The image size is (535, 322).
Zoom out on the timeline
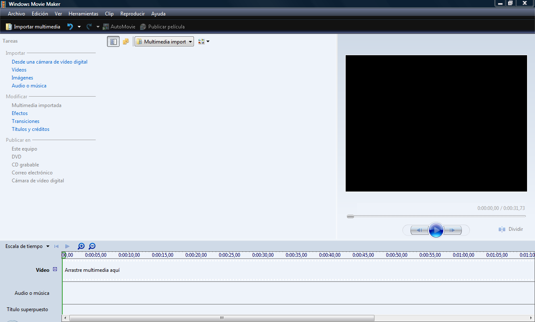coord(92,246)
